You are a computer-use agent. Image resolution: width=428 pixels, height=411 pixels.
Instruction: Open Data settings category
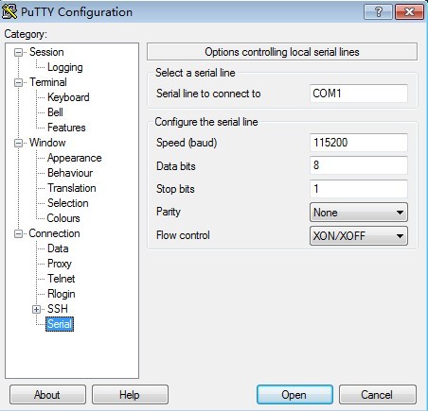click(58, 248)
